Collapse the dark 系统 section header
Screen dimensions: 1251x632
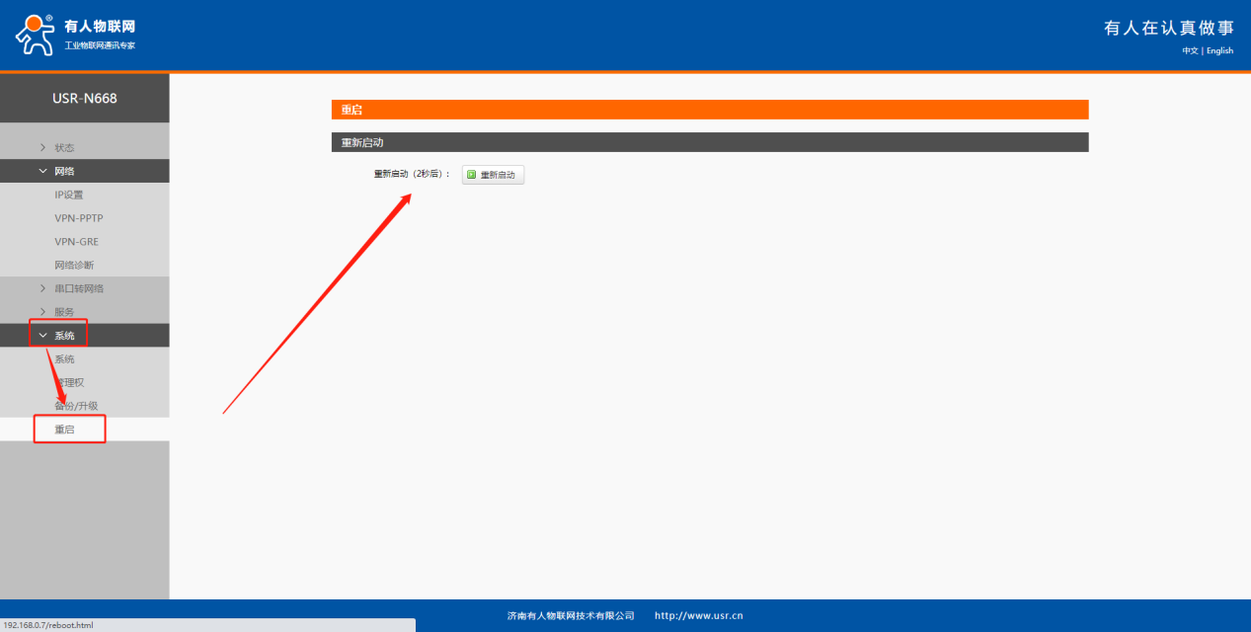pos(64,336)
